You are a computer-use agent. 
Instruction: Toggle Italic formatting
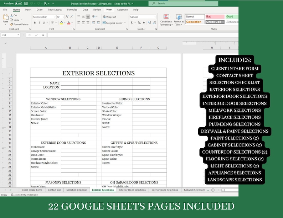coord(39,23)
